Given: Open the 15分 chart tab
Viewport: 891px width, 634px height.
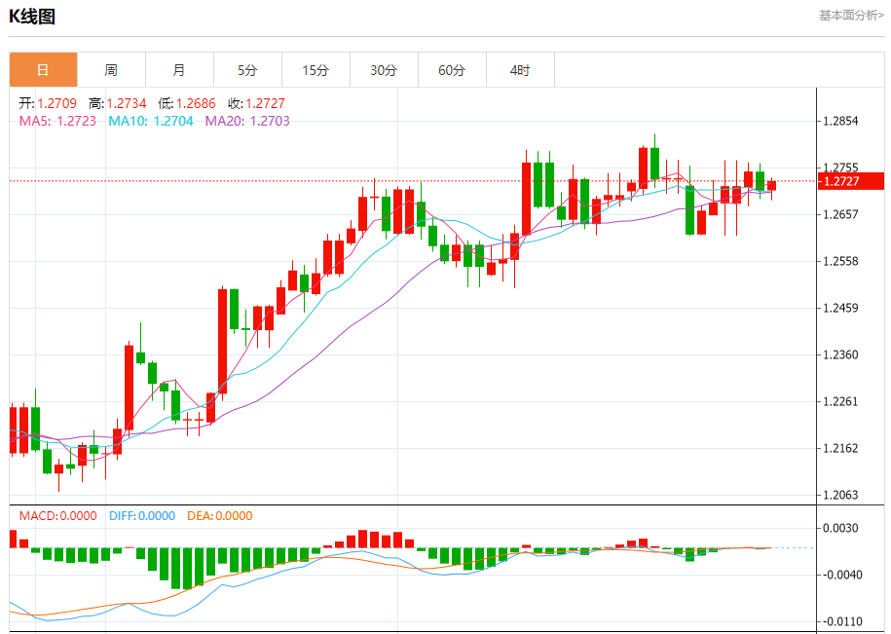Looking at the screenshot, I should (316, 70).
